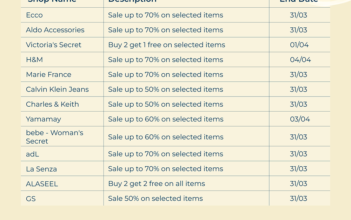Screen dimensions: 351x220
Task: Select the H&M shop entry
Action: click(x=34, y=60)
